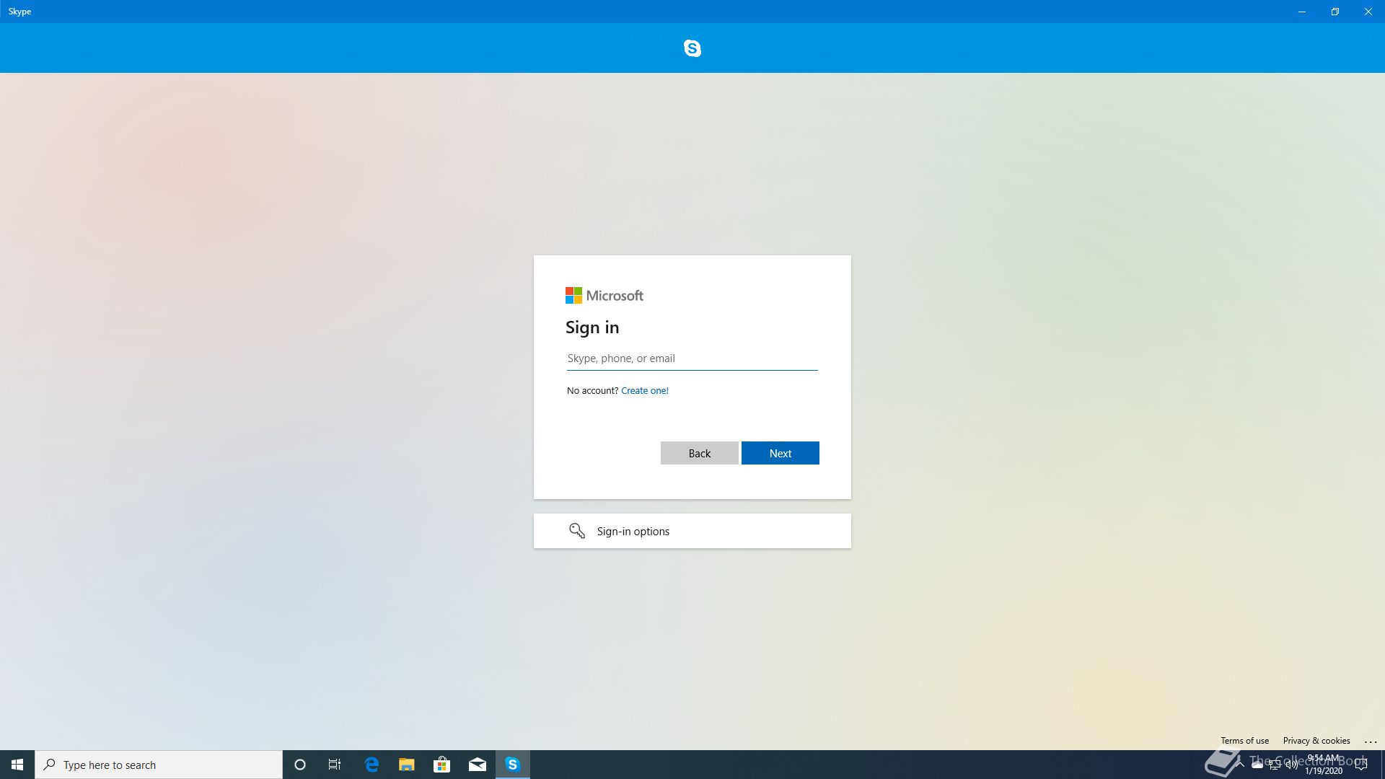Open the network status tray icon
The width and height of the screenshot is (1385, 779).
coord(1275,765)
